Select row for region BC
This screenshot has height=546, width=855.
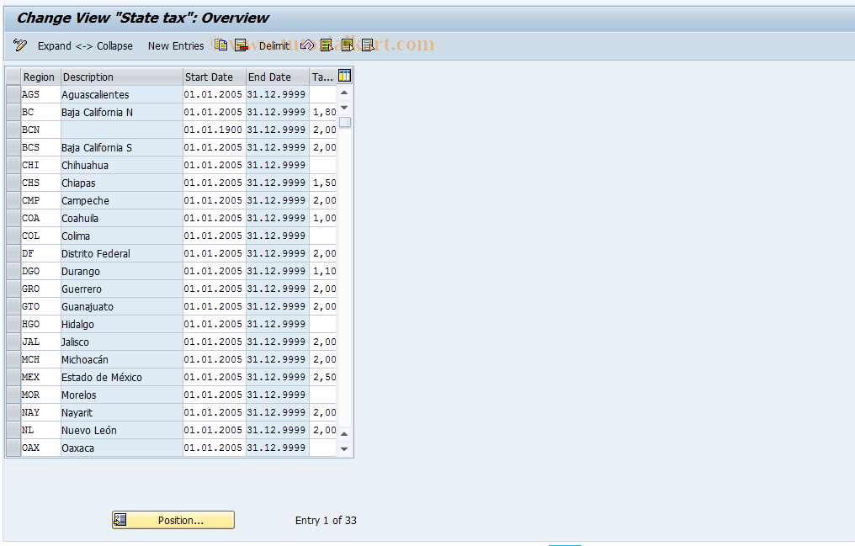(x=13, y=112)
